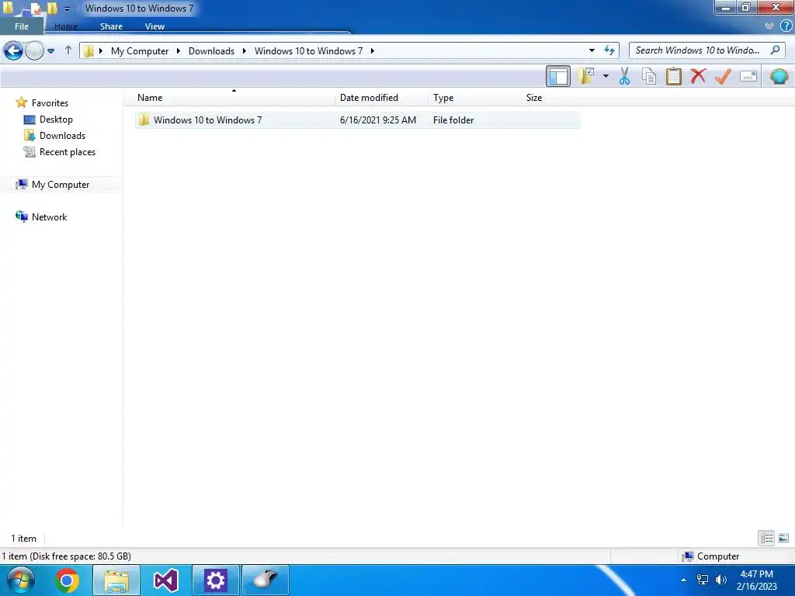Expand the arrow after My Computer breadcrumb
The height and width of the screenshot is (596, 795).
coord(179,50)
